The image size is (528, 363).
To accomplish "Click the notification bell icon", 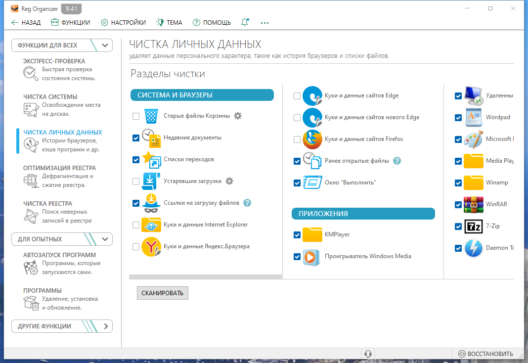I will [x=245, y=22].
